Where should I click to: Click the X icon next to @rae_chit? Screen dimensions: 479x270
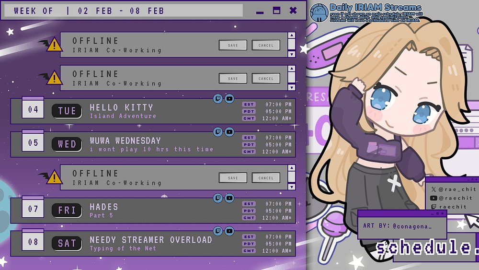coord(433,190)
